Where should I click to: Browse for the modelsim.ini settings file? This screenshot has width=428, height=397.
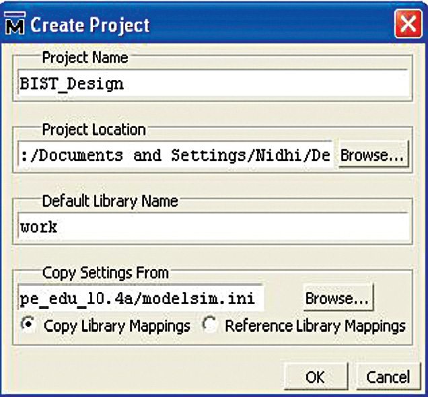[338, 298]
